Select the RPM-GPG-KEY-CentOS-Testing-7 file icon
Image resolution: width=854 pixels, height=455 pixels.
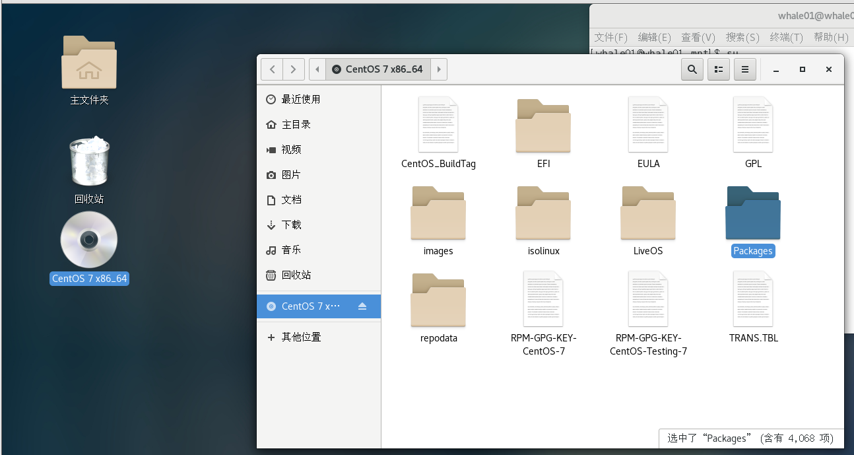coord(648,298)
